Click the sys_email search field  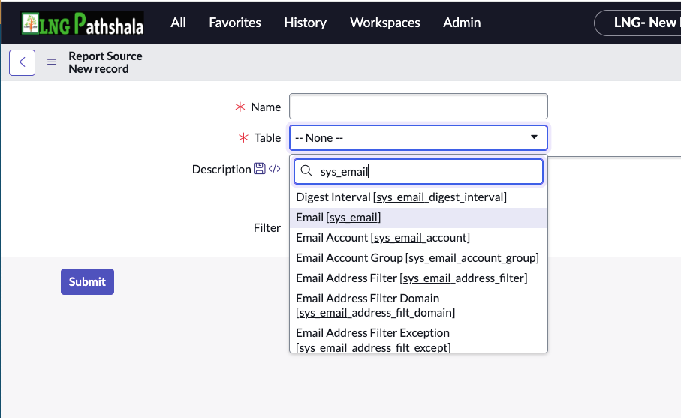click(418, 171)
